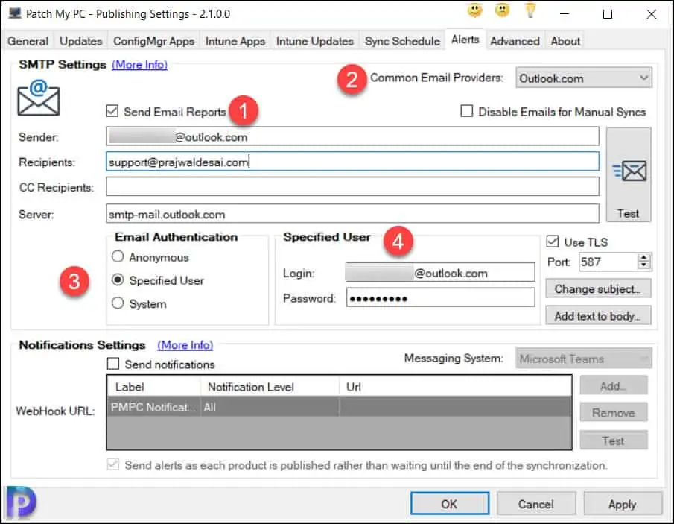Click the sad smiley feedback icon
This screenshot has width=674, height=524.
tap(502, 10)
